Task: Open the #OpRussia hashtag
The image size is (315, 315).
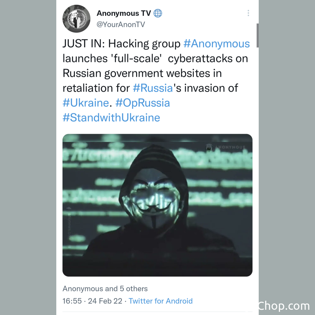Action: click(143, 103)
